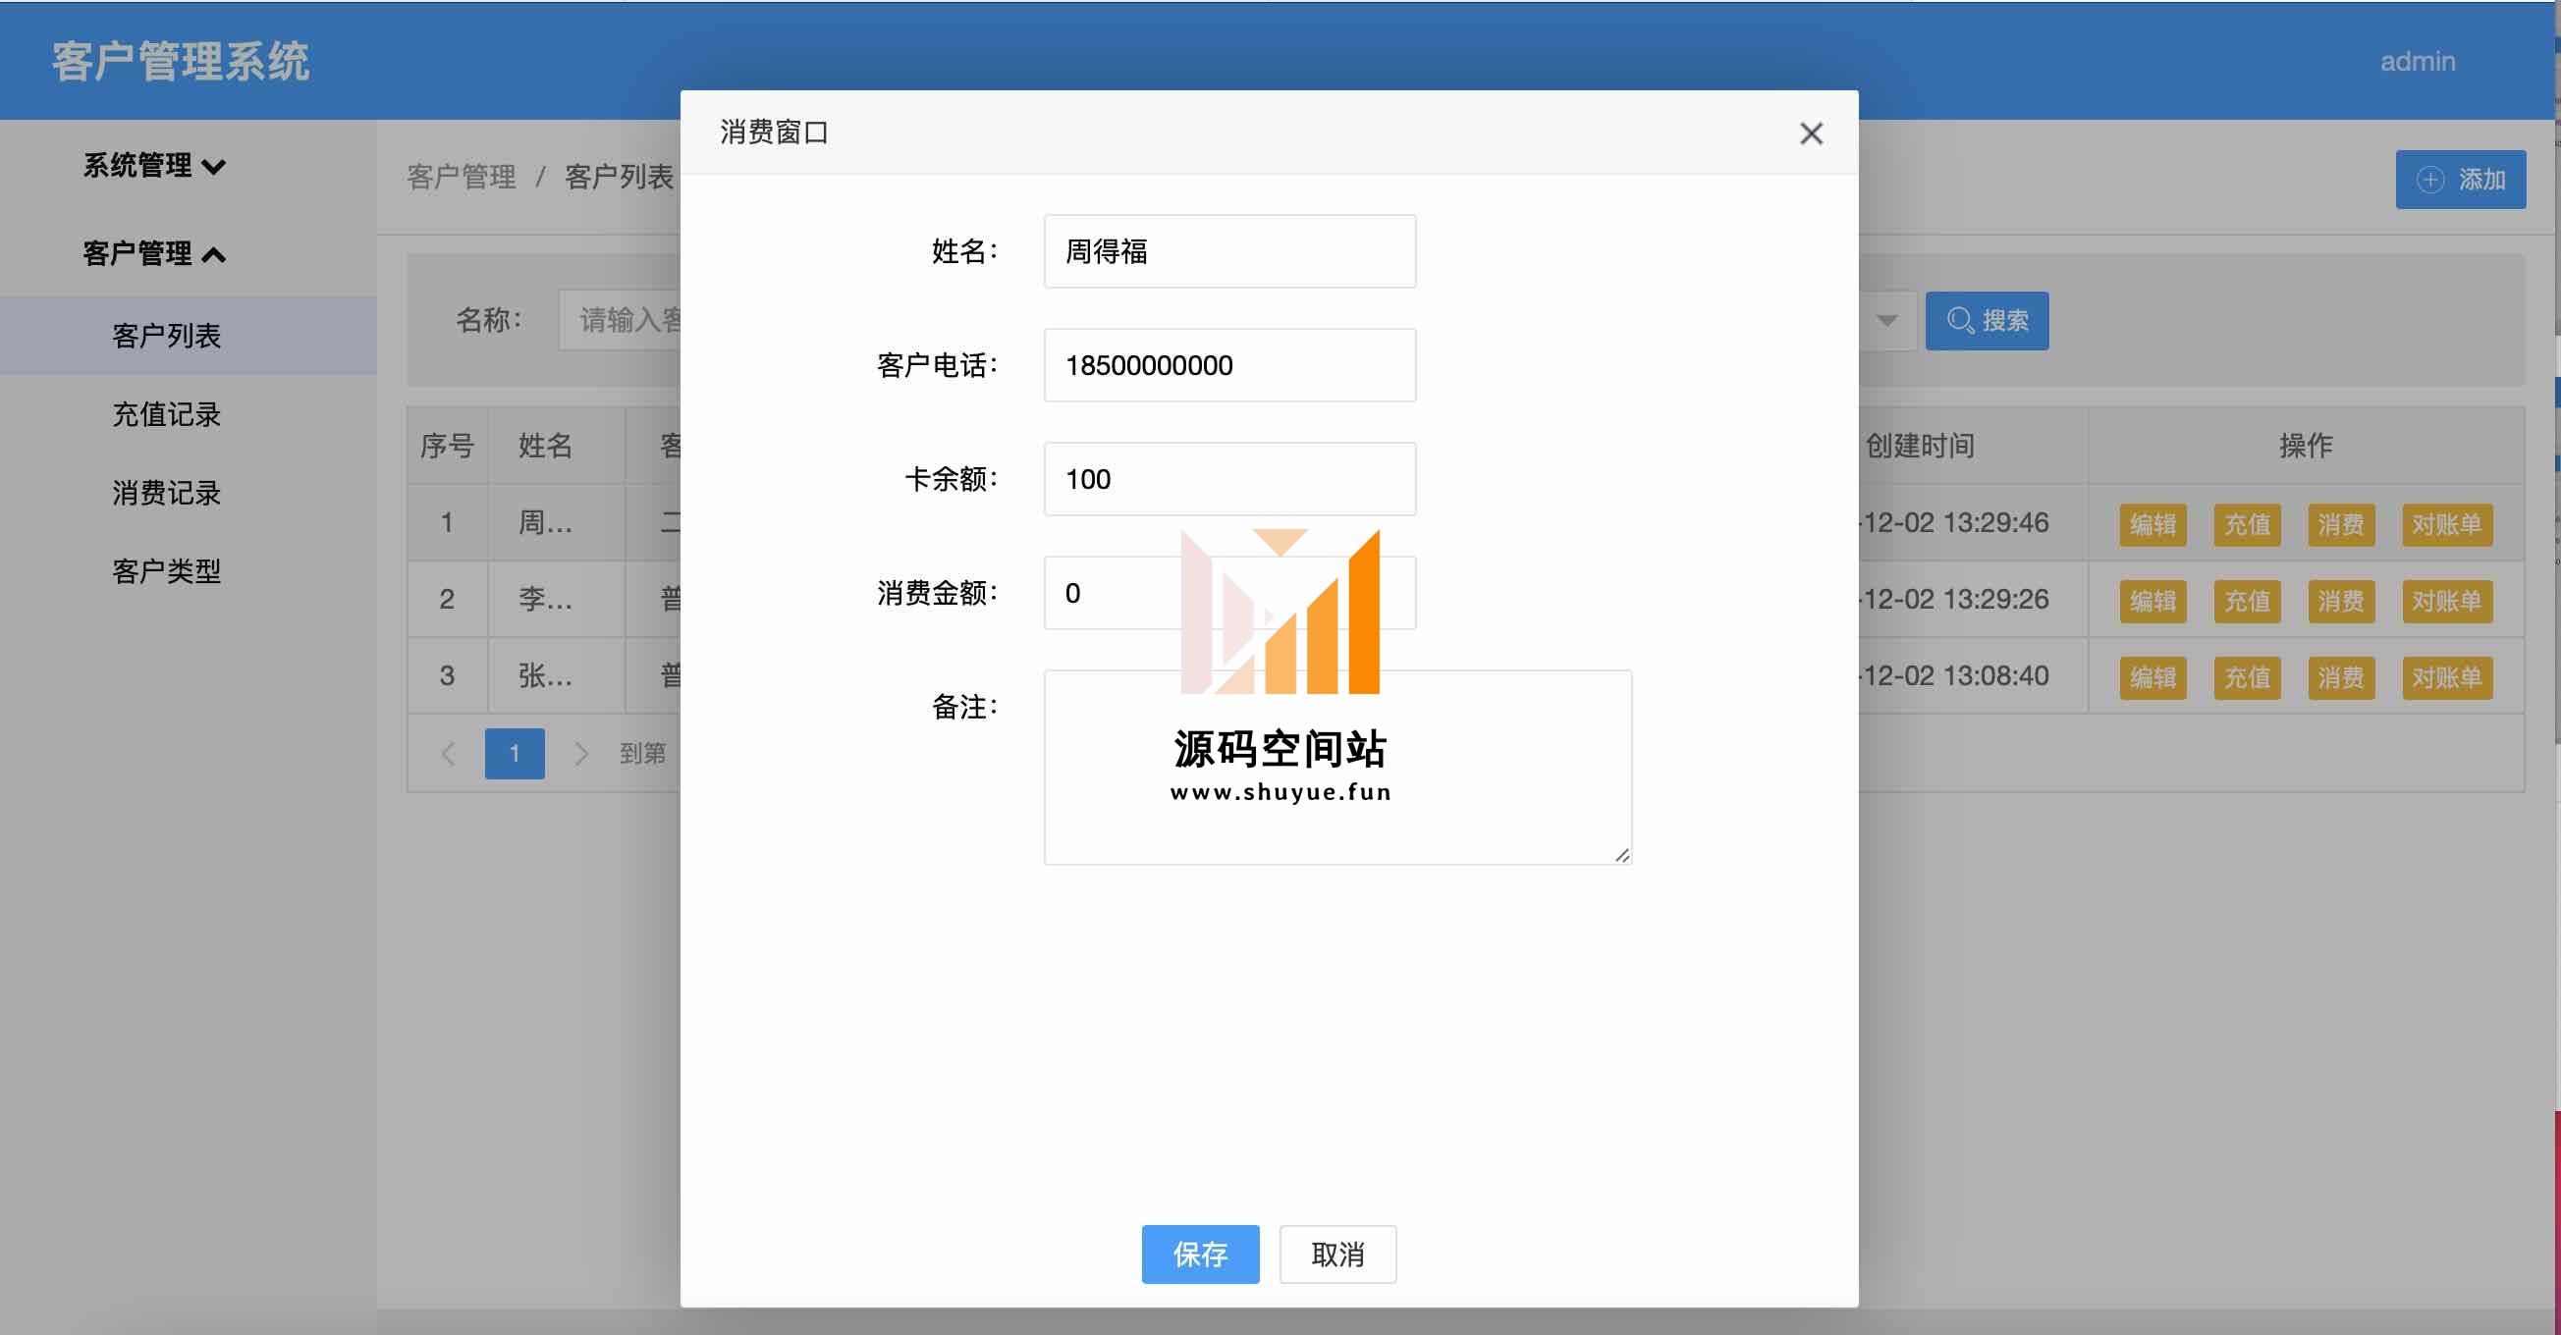Open 消费记录 in the sidebar
The image size is (2561, 1335).
pos(166,493)
